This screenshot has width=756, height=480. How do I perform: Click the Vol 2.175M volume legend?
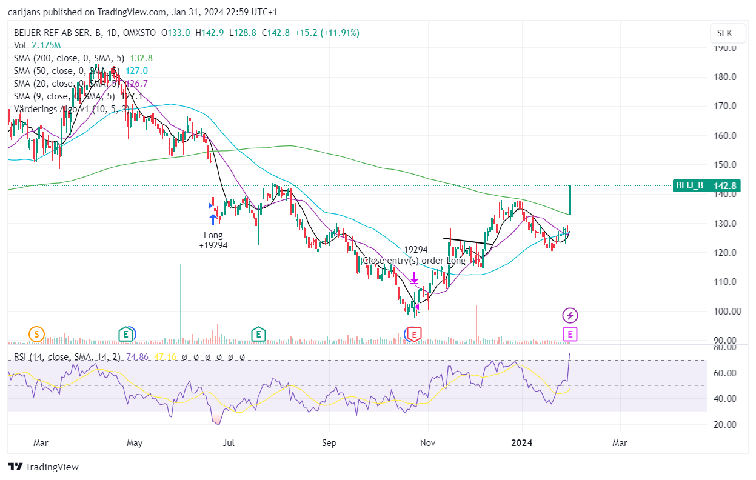click(37, 45)
